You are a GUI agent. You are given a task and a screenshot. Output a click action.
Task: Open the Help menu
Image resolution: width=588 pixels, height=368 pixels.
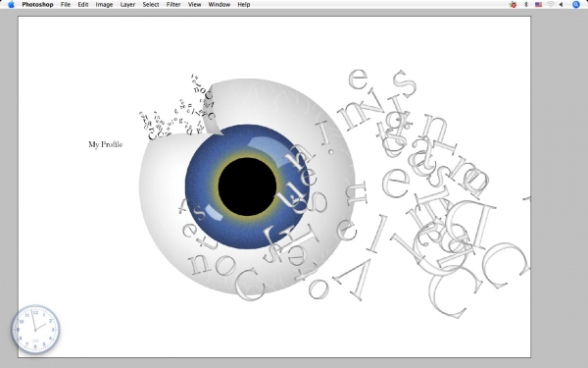click(x=244, y=5)
